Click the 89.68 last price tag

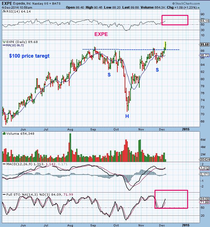pyautogui.click(x=205, y=44)
